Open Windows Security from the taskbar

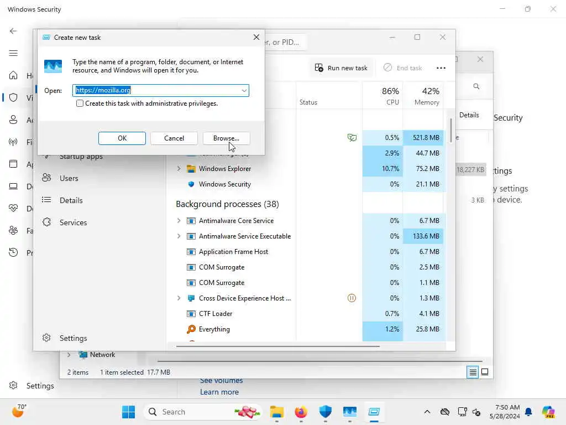tap(325, 412)
